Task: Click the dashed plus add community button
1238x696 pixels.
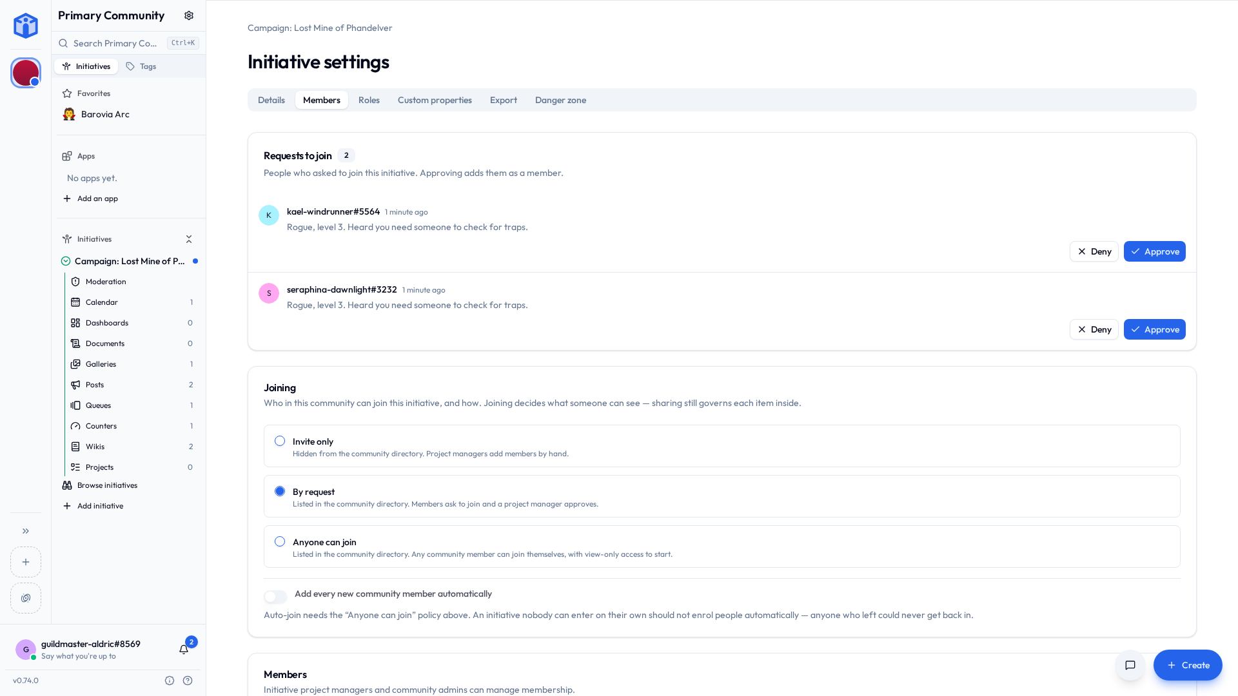Action: point(26,562)
